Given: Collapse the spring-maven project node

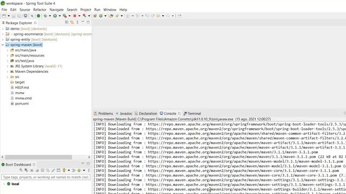Looking at the screenshot, I should (3, 45).
